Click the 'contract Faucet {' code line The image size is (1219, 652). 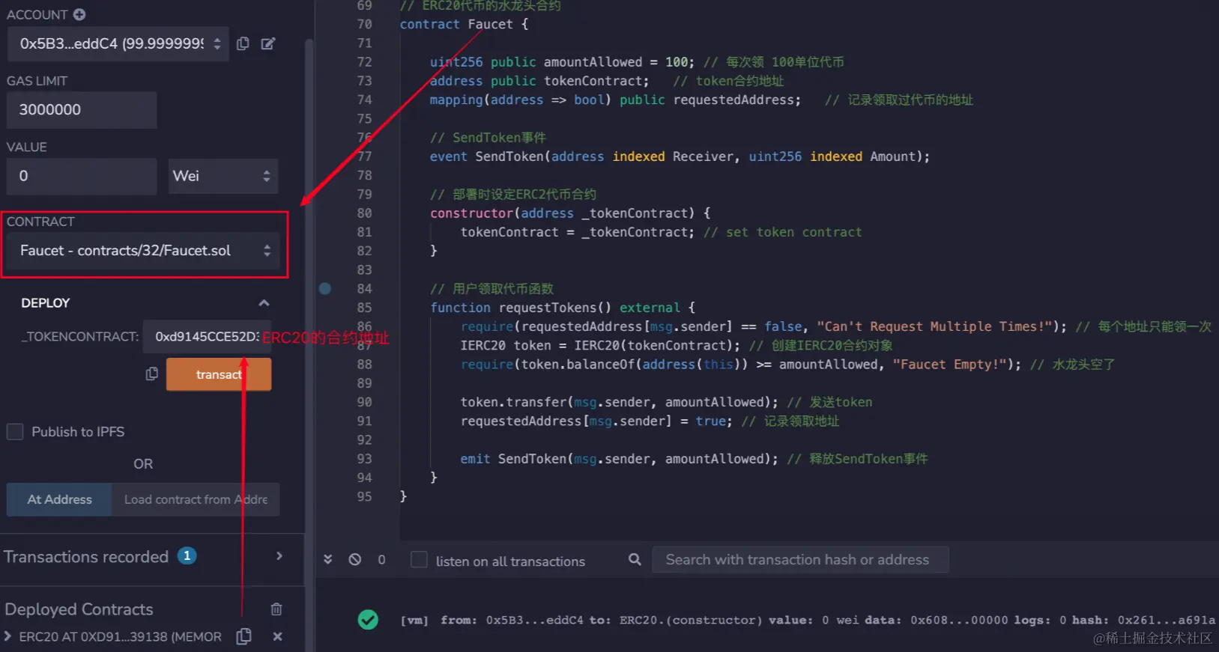[x=464, y=24]
